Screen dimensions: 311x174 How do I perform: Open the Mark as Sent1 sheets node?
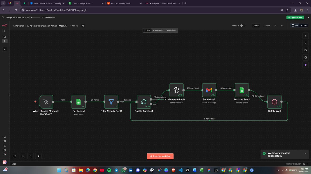point(242,90)
